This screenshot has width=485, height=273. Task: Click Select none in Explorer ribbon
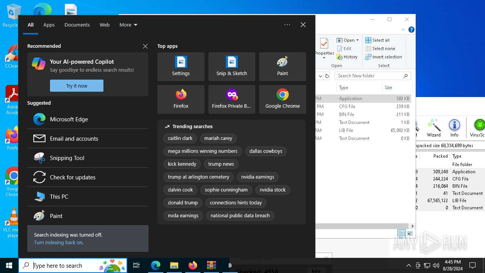pyautogui.click(x=380, y=49)
